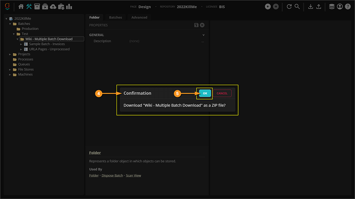Open the Jobs briefcase clock icon

[x=61, y=6]
